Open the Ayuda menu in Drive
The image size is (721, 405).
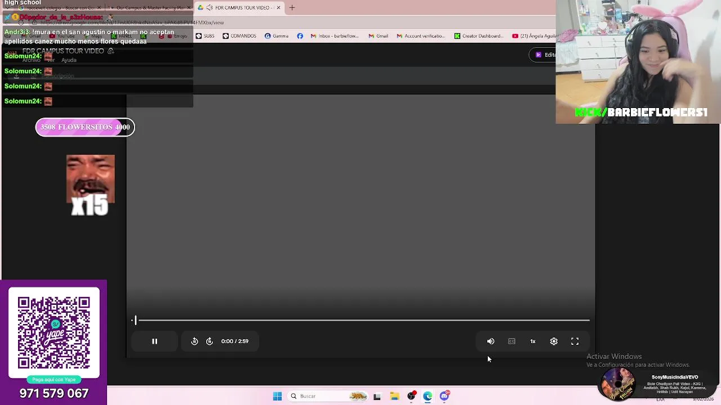click(69, 60)
